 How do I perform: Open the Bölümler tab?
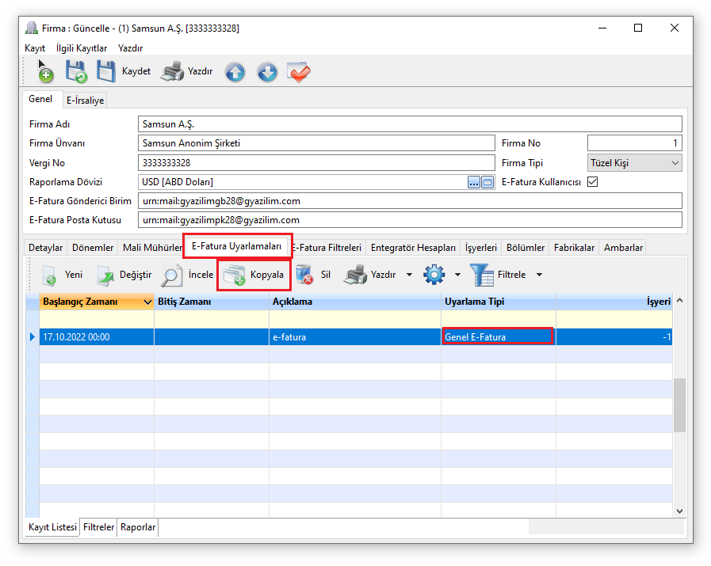[525, 248]
